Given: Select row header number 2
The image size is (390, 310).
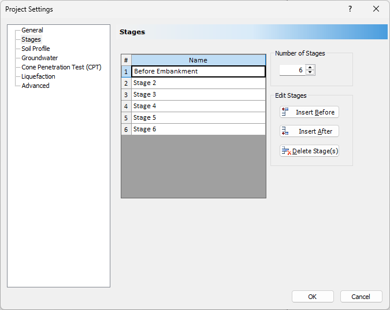Looking at the screenshot, I should 126,83.
